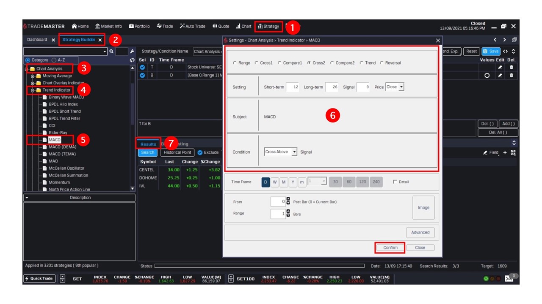Click the Advanced button
This screenshot has width=542, height=304.
(420, 232)
